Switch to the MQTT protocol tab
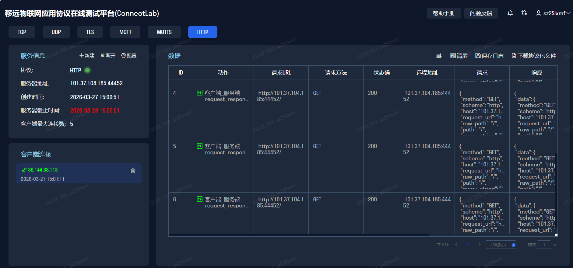The width and height of the screenshot is (573, 268). (125, 32)
